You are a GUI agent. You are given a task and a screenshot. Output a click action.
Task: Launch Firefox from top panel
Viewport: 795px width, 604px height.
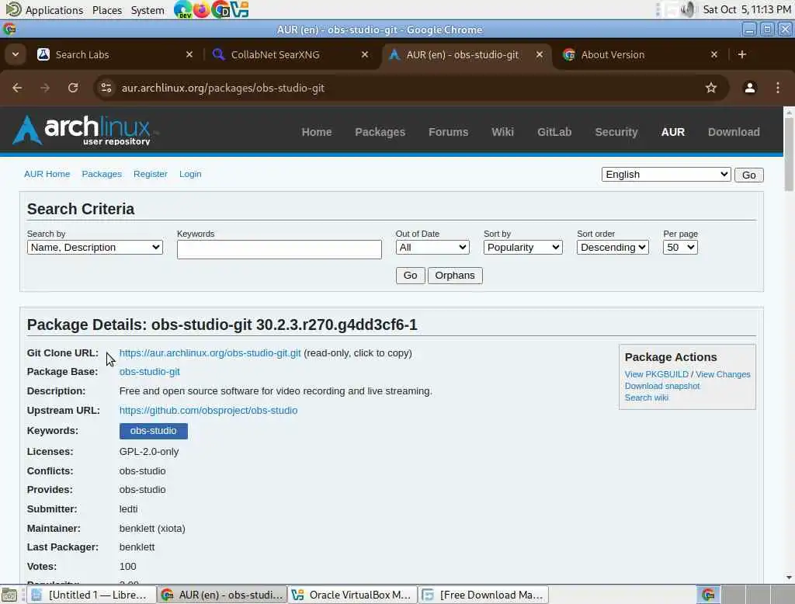coord(201,9)
